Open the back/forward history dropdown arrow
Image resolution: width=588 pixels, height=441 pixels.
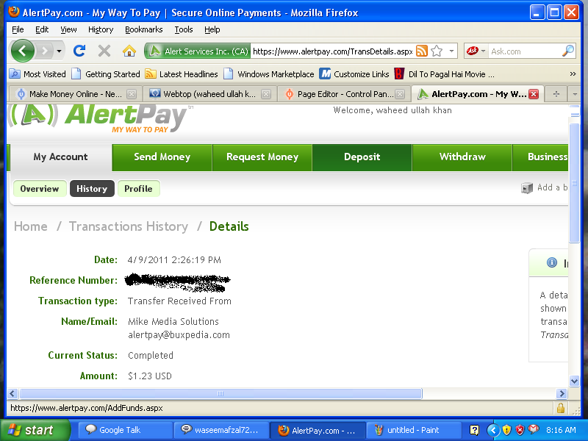point(59,51)
